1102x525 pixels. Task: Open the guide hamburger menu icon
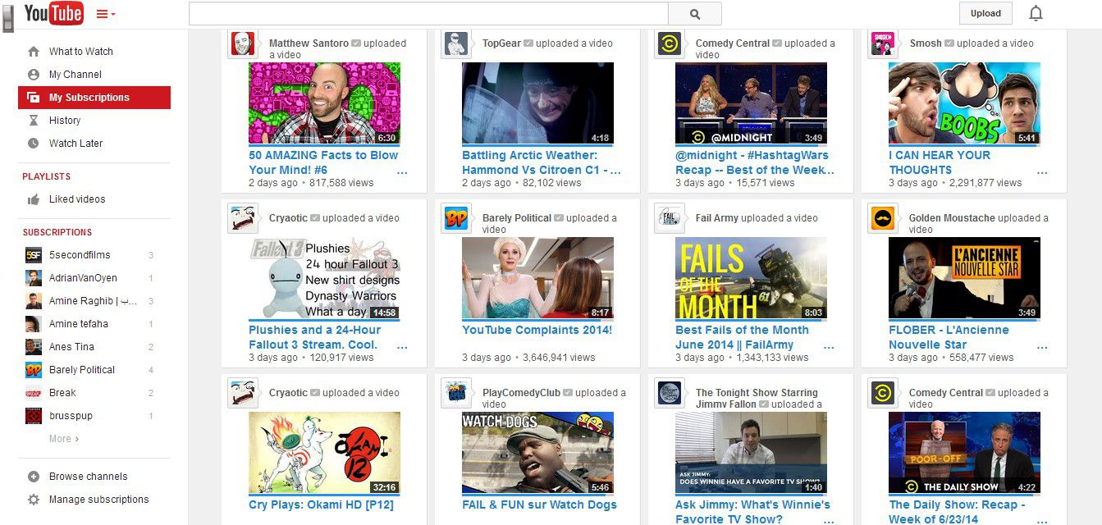point(103,13)
